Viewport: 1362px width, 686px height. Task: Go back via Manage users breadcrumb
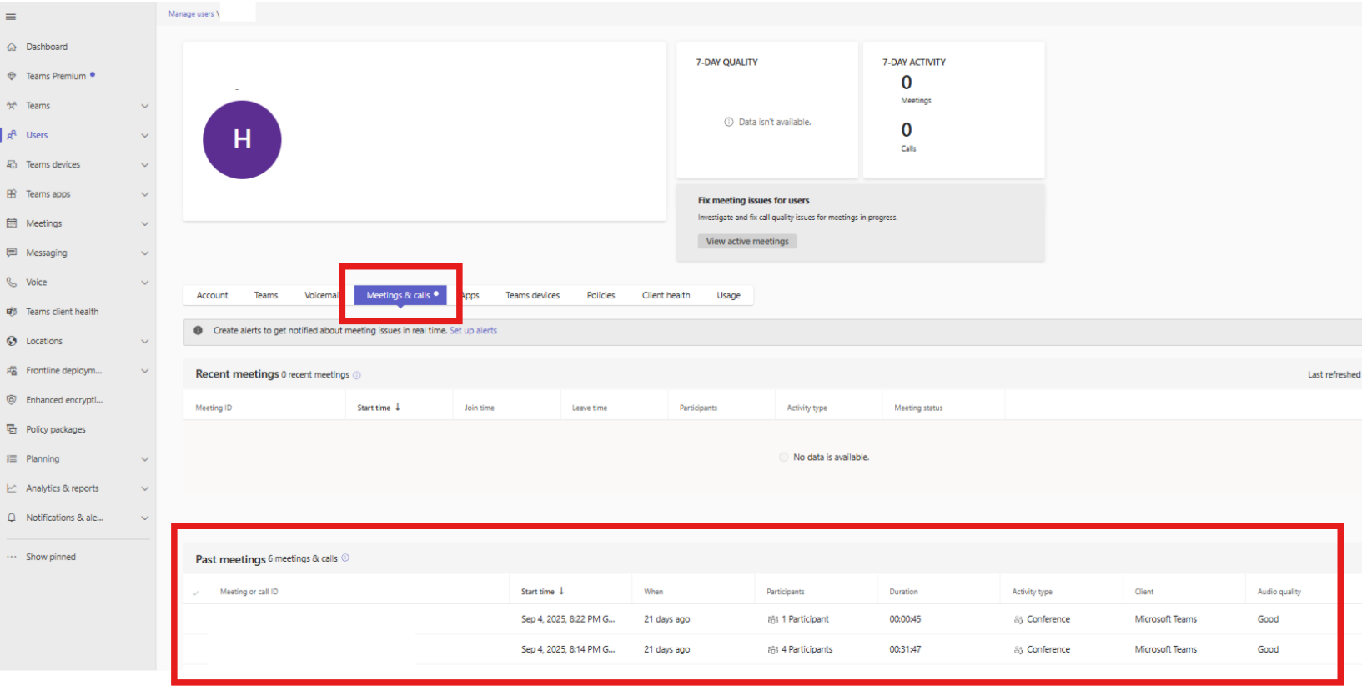[x=191, y=13]
